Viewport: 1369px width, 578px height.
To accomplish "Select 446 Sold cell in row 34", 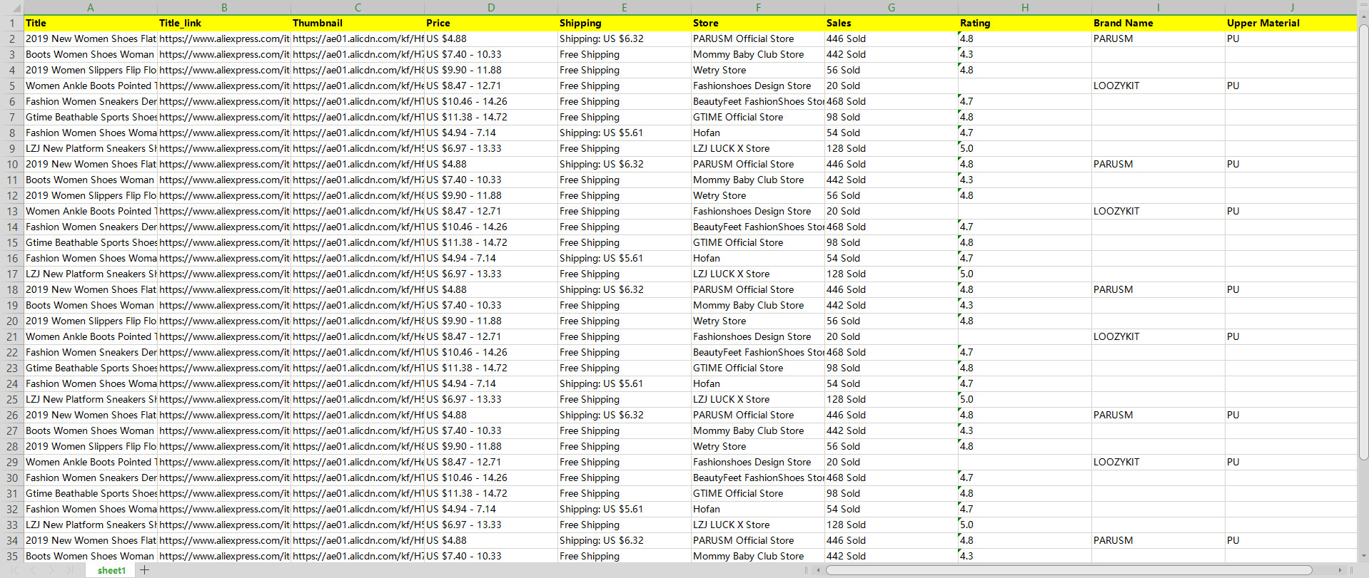I will point(891,540).
